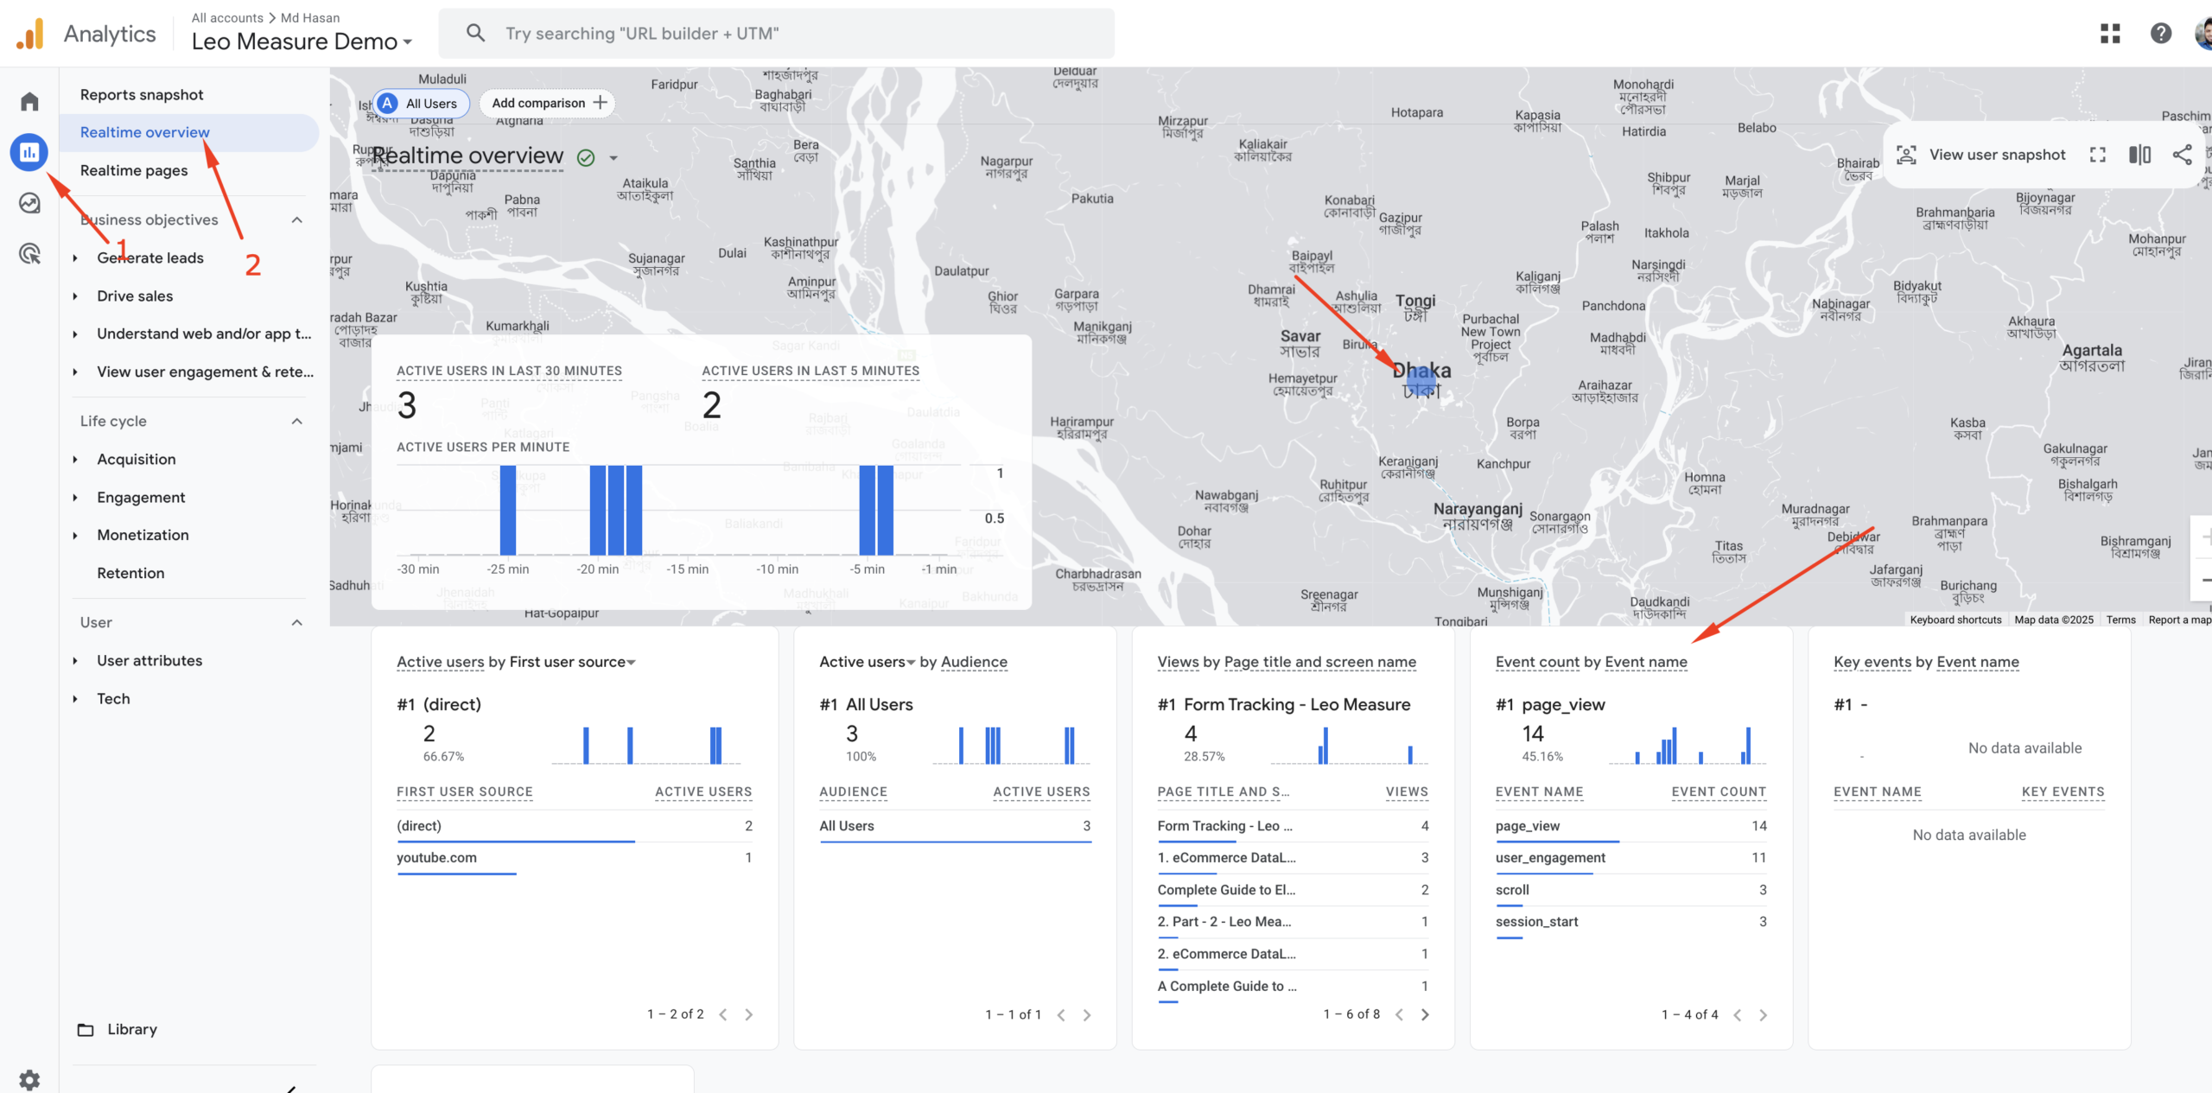This screenshot has height=1093, width=2212.
Task: Open the Retention report
Action: (130, 574)
